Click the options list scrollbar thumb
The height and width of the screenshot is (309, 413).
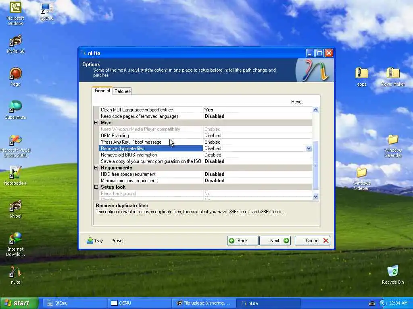coord(315,165)
